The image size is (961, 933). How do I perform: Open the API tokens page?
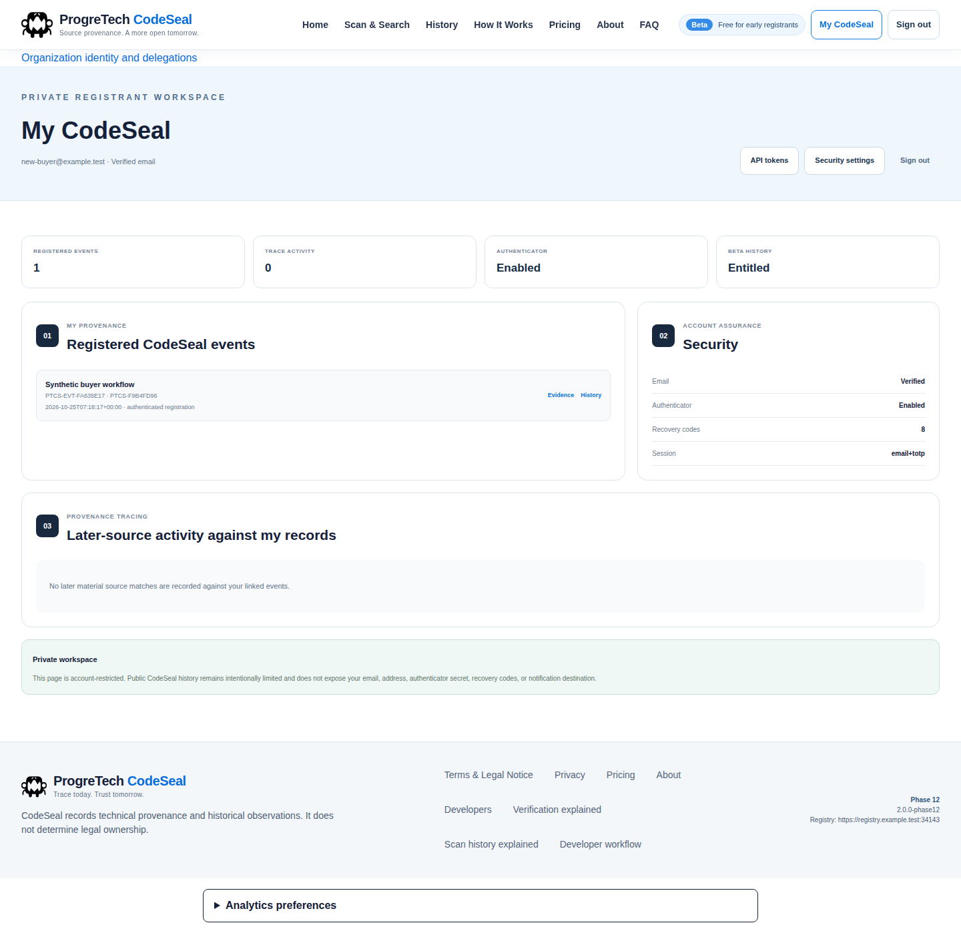pyautogui.click(x=769, y=161)
